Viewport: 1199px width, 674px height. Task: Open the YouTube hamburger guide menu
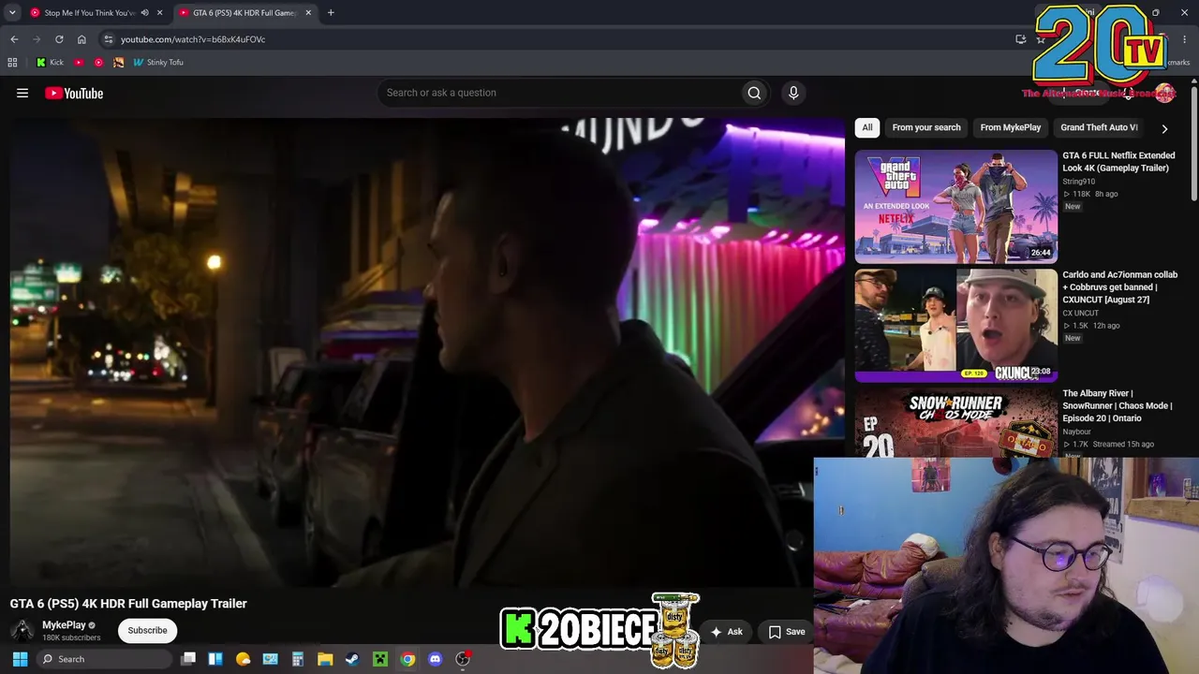[x=22, y=93]
